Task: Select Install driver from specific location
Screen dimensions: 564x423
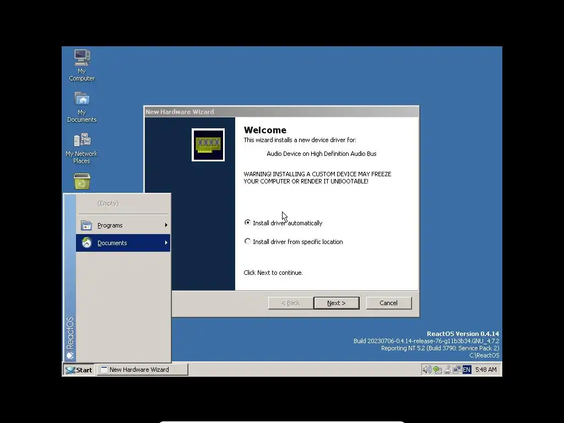Action: click(x=293, y=242)
